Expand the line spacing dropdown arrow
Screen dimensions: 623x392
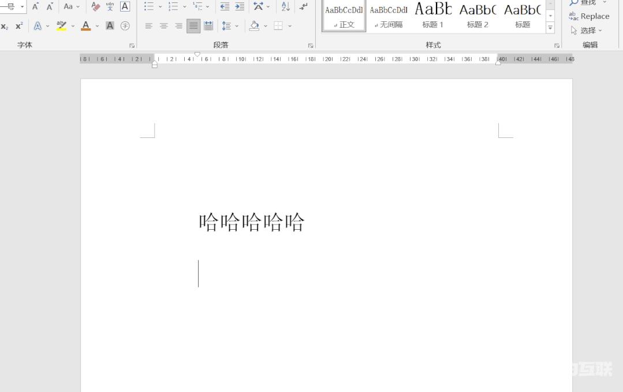237,26
